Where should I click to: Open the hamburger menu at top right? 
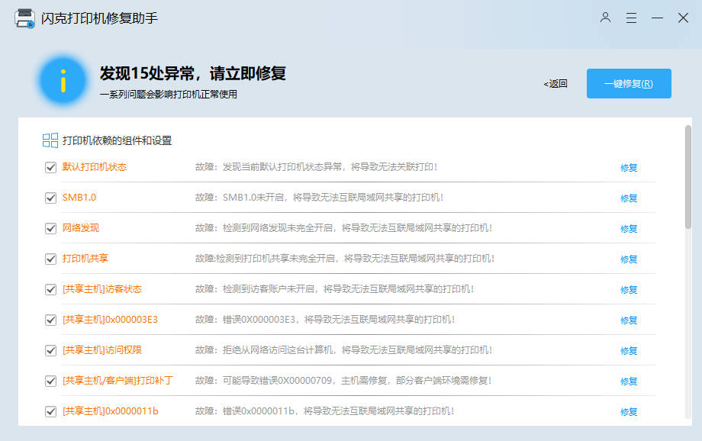click(631, 17)
